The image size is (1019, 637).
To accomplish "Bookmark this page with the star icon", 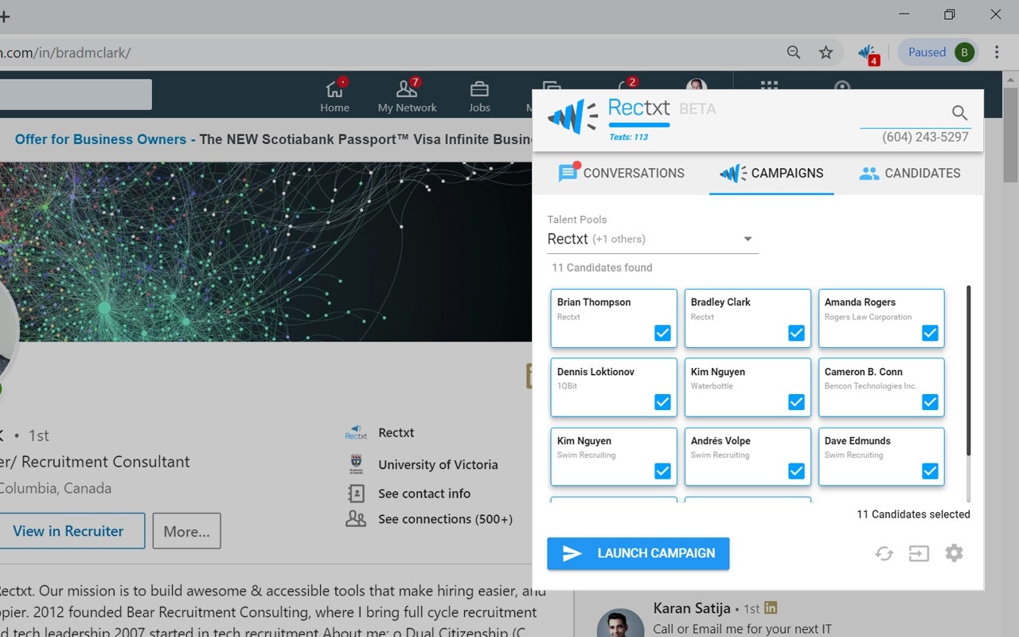I will (x=826, y=53).
